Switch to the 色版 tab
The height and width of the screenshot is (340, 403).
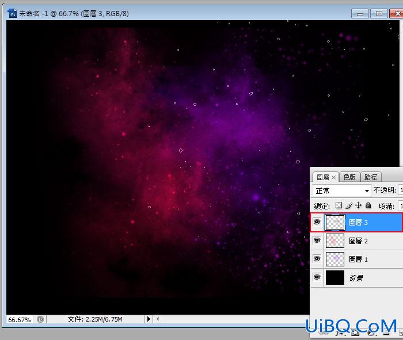(349, 177)
